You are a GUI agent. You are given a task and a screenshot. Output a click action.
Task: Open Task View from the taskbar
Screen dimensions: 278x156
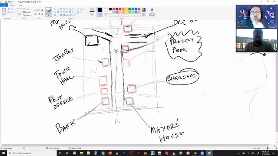tap(67, 153)
